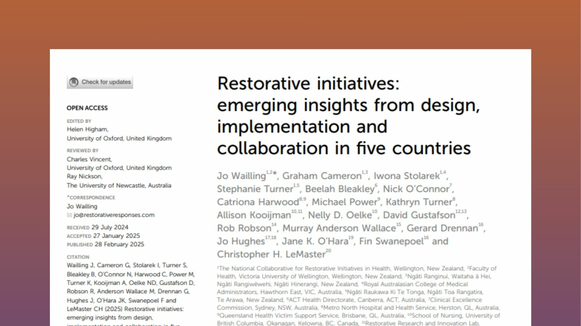The width and height of the screenshot is (581, 326).
Task: Click author name Beelah Bleakley
Action: pyautogui.click(x=340, y=189)
